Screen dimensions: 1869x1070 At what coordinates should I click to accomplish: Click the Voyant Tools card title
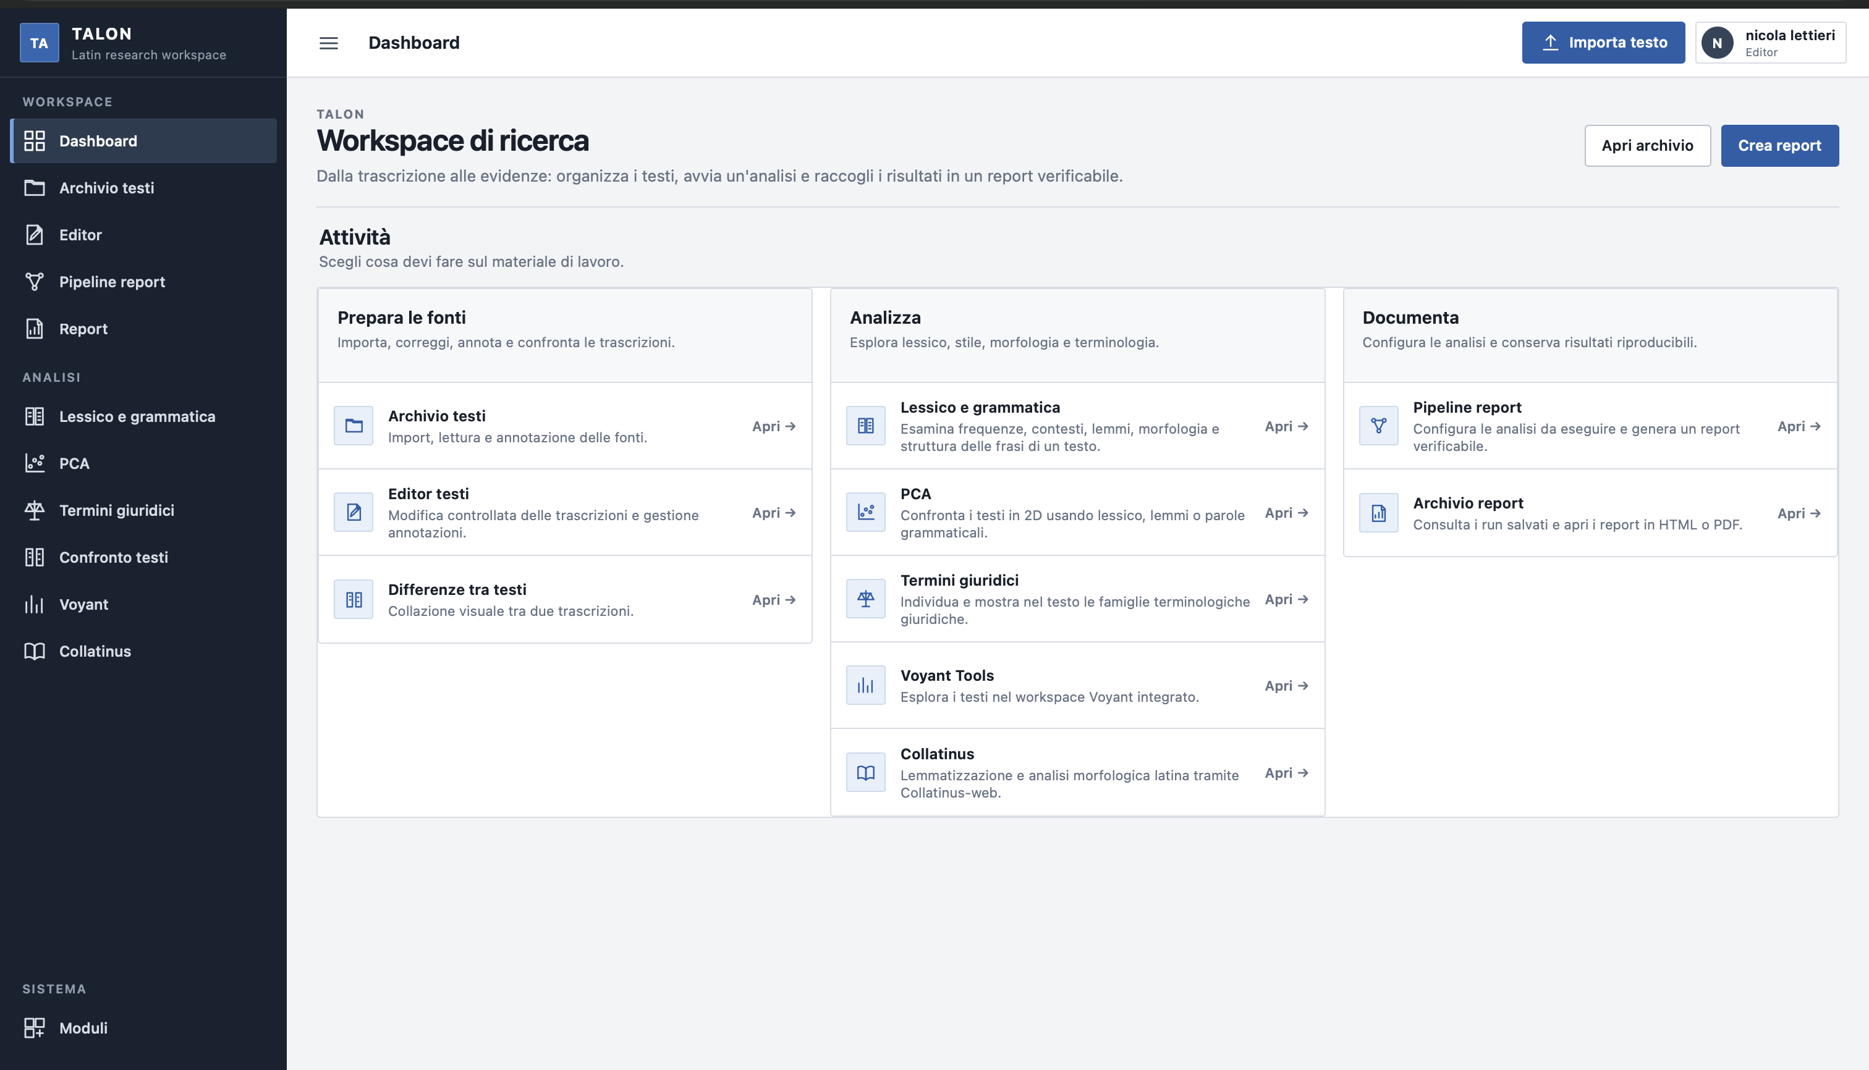[947, 675]
